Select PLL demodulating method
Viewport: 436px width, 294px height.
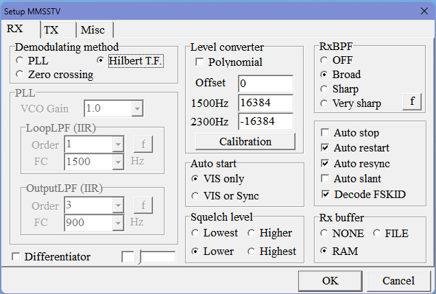20,61
